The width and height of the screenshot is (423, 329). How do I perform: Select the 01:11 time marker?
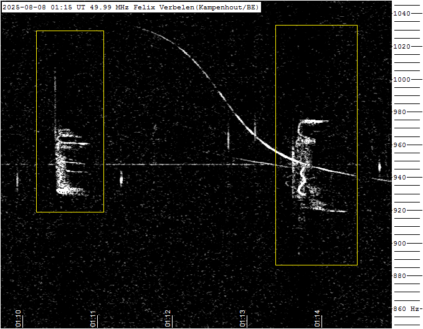point(93,318)
